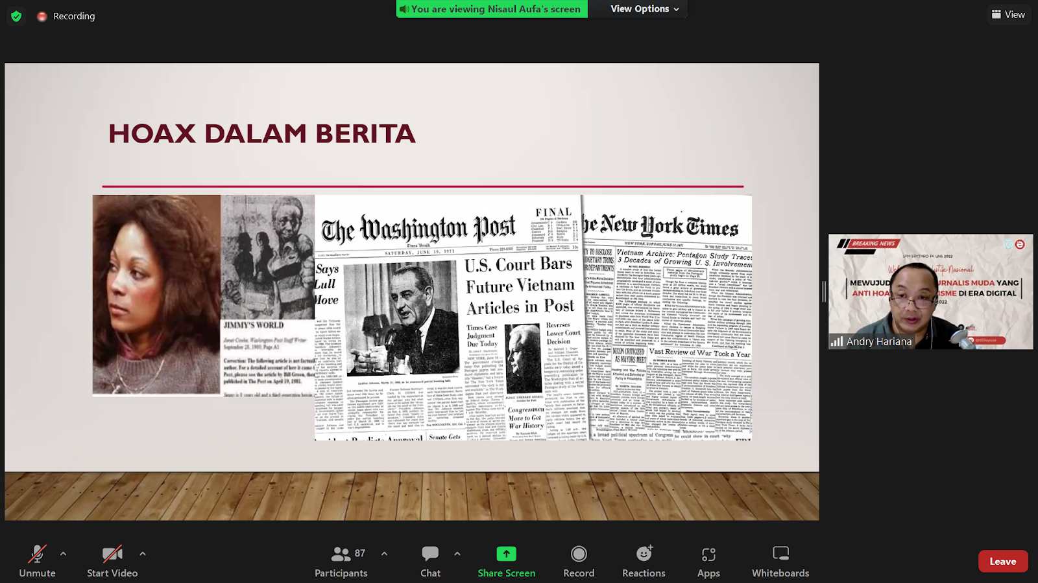
Task: Unmute the microphone
Action: 37,561
